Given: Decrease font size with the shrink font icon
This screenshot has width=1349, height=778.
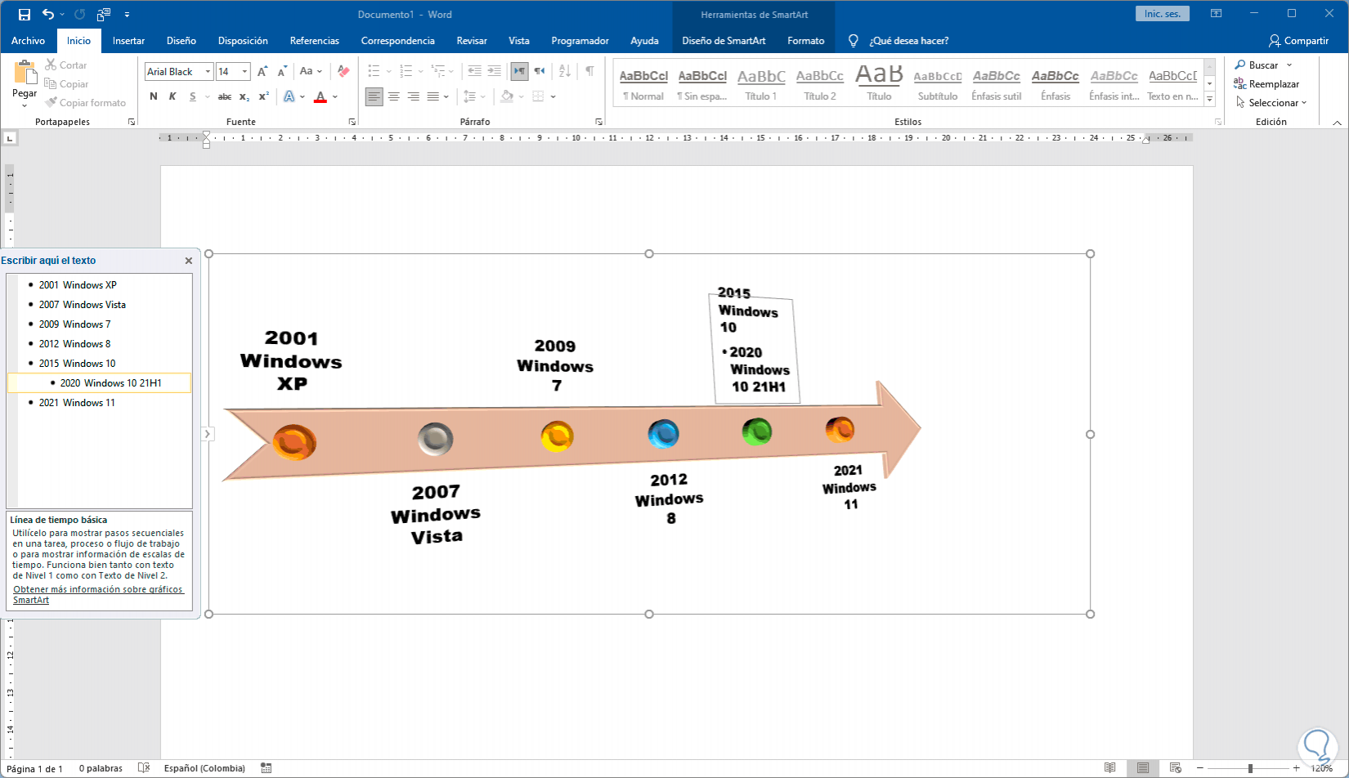Looking at the screenshot, I should (282, 72).
